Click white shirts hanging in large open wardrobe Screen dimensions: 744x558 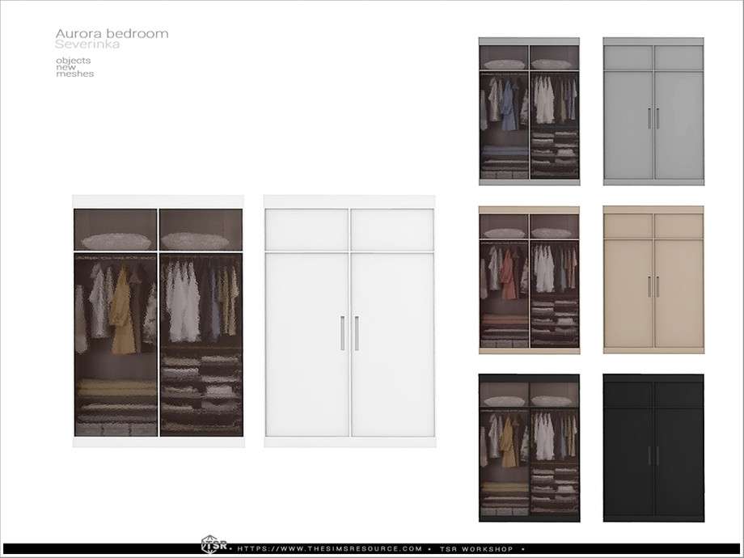183,301
